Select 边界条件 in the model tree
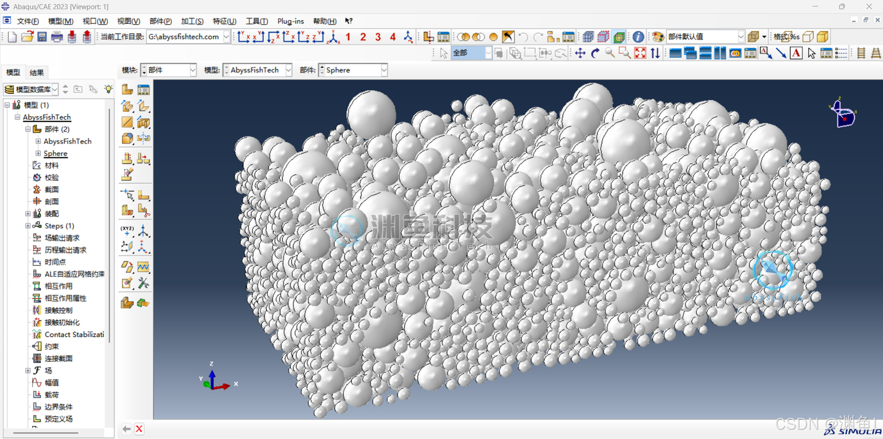 [59, 407]
